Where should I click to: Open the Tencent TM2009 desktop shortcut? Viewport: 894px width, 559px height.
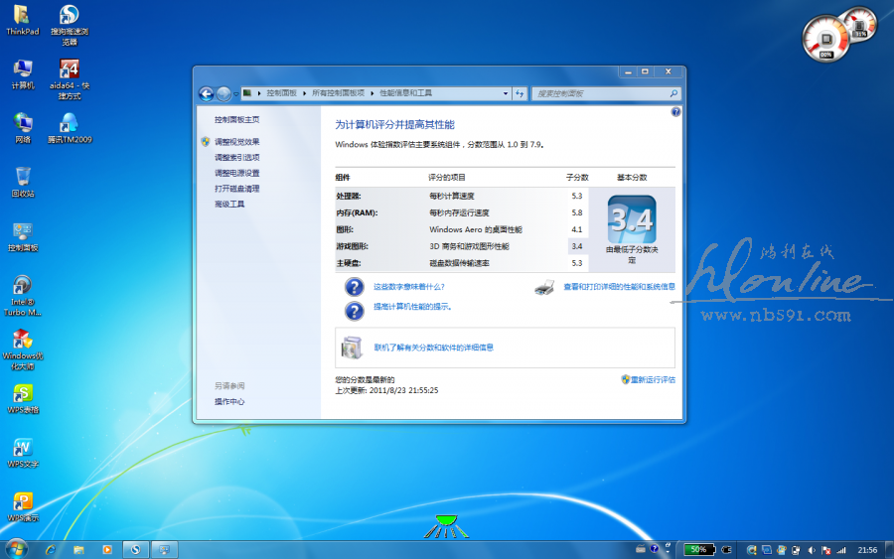[69, 123]
